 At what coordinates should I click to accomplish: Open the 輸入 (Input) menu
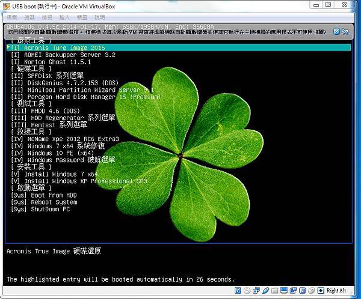pos(64,17)
